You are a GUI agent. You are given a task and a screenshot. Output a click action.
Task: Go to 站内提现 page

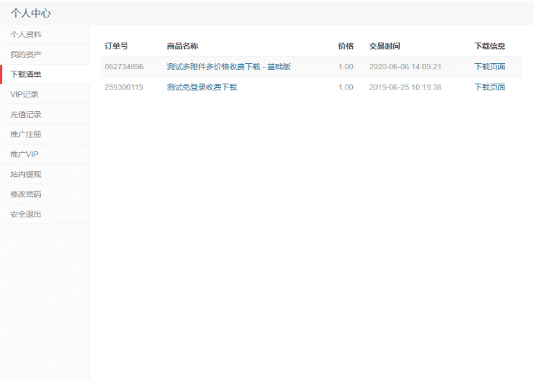pyautogui.click(x=26, y=174)
